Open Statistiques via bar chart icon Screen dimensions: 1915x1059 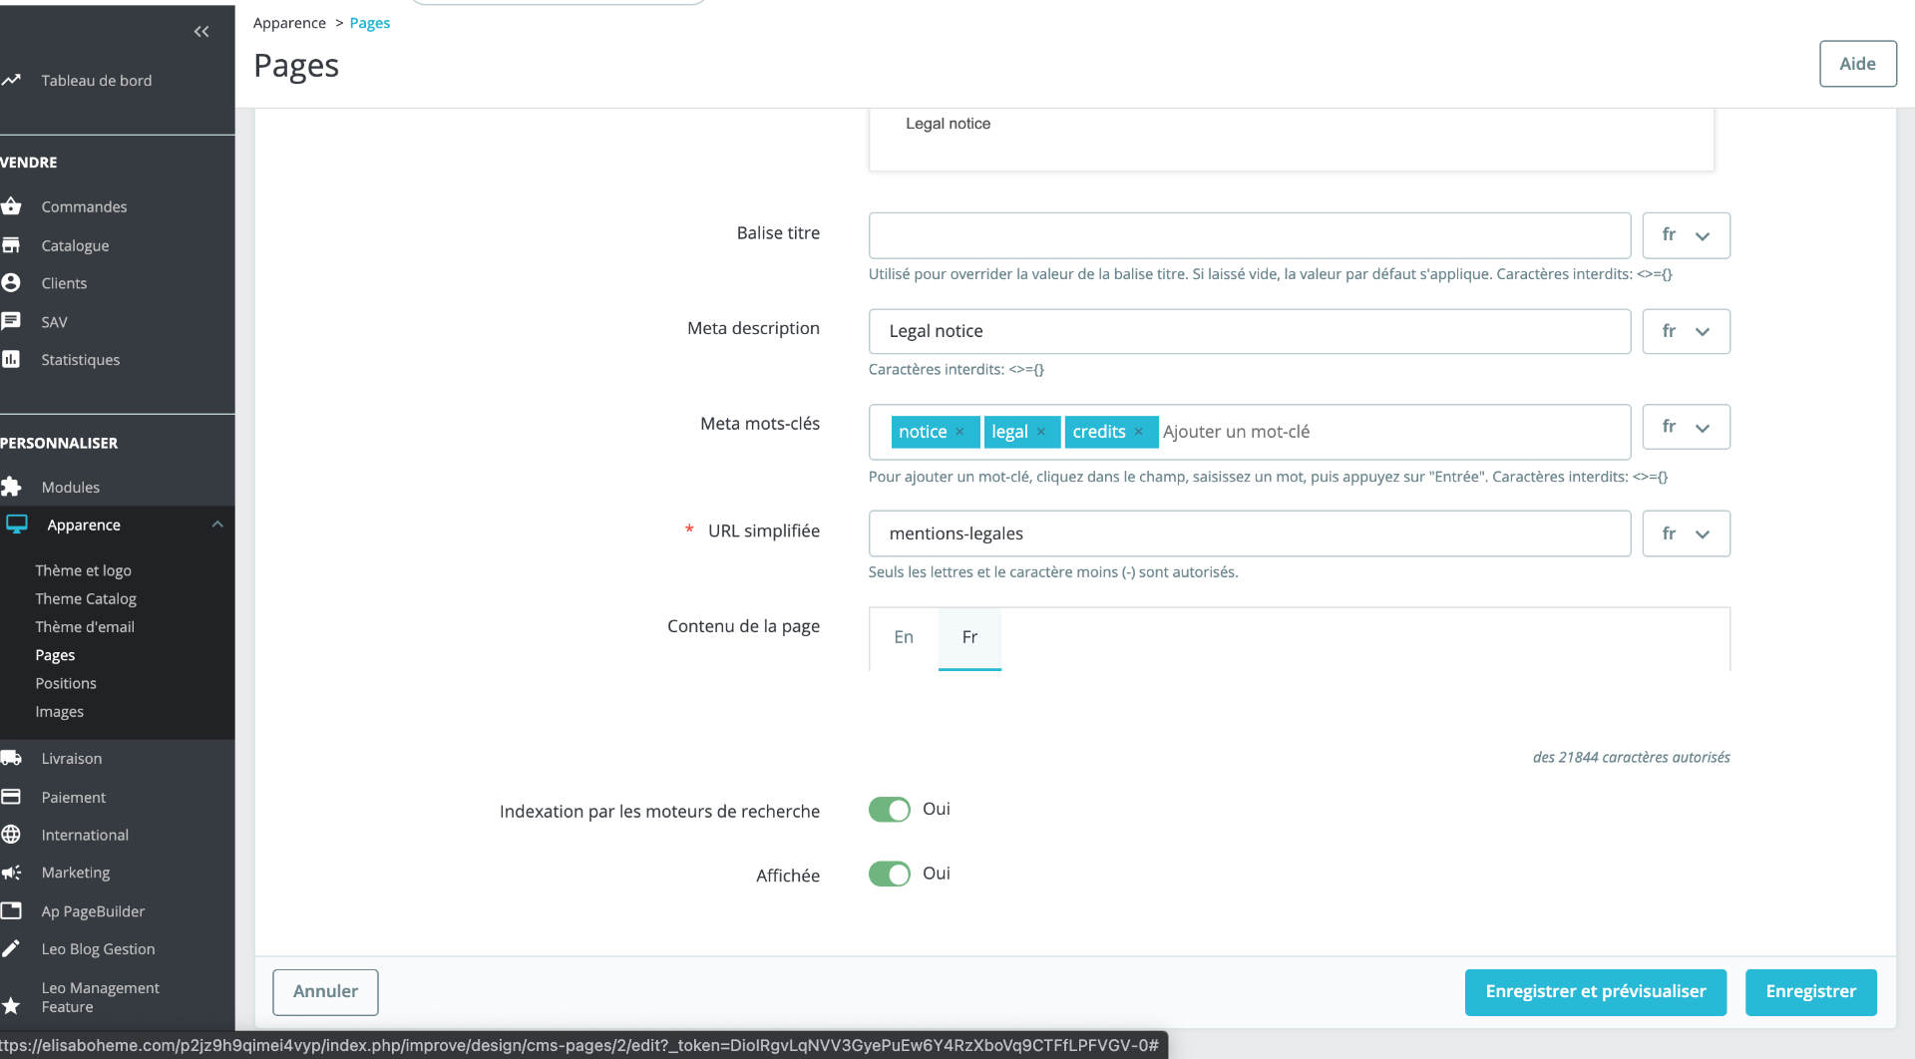pos(11,359)
